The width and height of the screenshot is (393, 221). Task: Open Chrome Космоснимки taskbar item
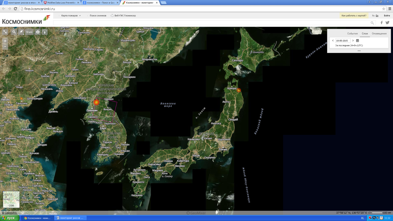(38, 218)
